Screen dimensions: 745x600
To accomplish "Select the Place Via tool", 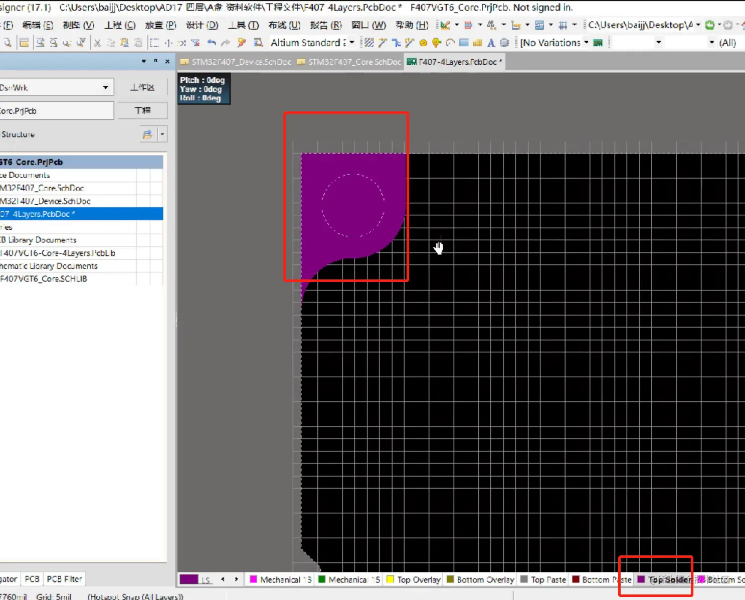I will (x=437, y=43).
